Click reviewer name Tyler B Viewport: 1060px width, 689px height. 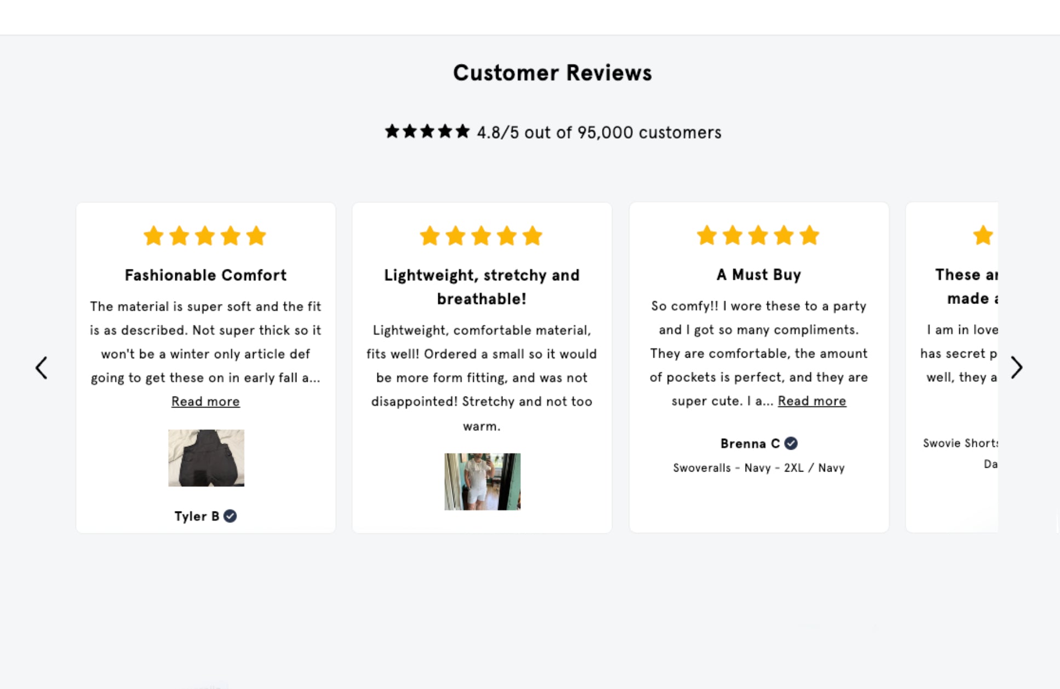pyautogui.click(x=197, y=516)
